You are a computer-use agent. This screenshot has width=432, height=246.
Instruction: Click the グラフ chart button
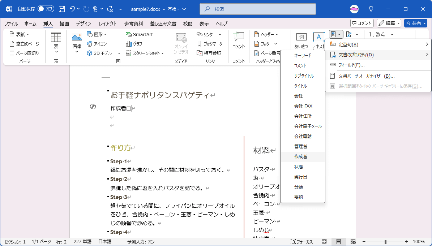(x=134, y=44)
